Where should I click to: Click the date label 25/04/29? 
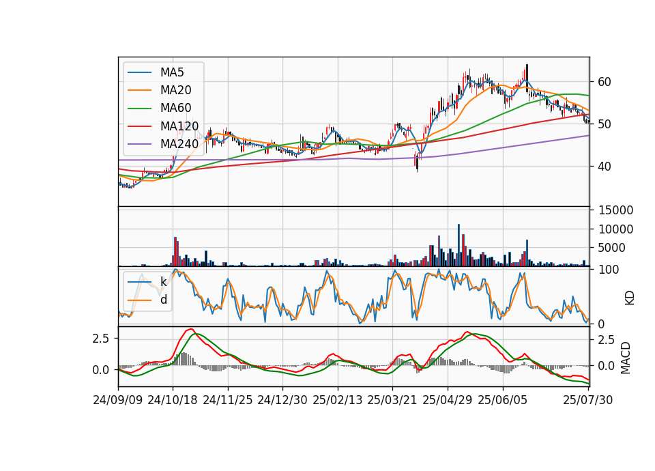(448, 400)
